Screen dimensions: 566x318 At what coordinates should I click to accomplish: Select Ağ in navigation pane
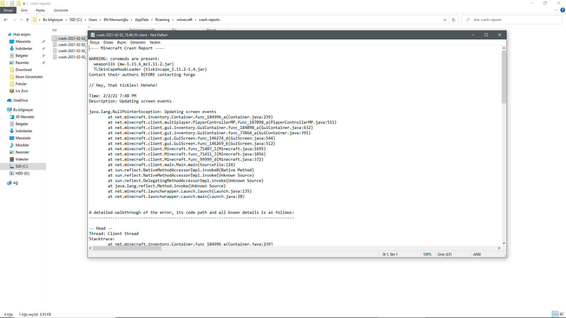15,183
